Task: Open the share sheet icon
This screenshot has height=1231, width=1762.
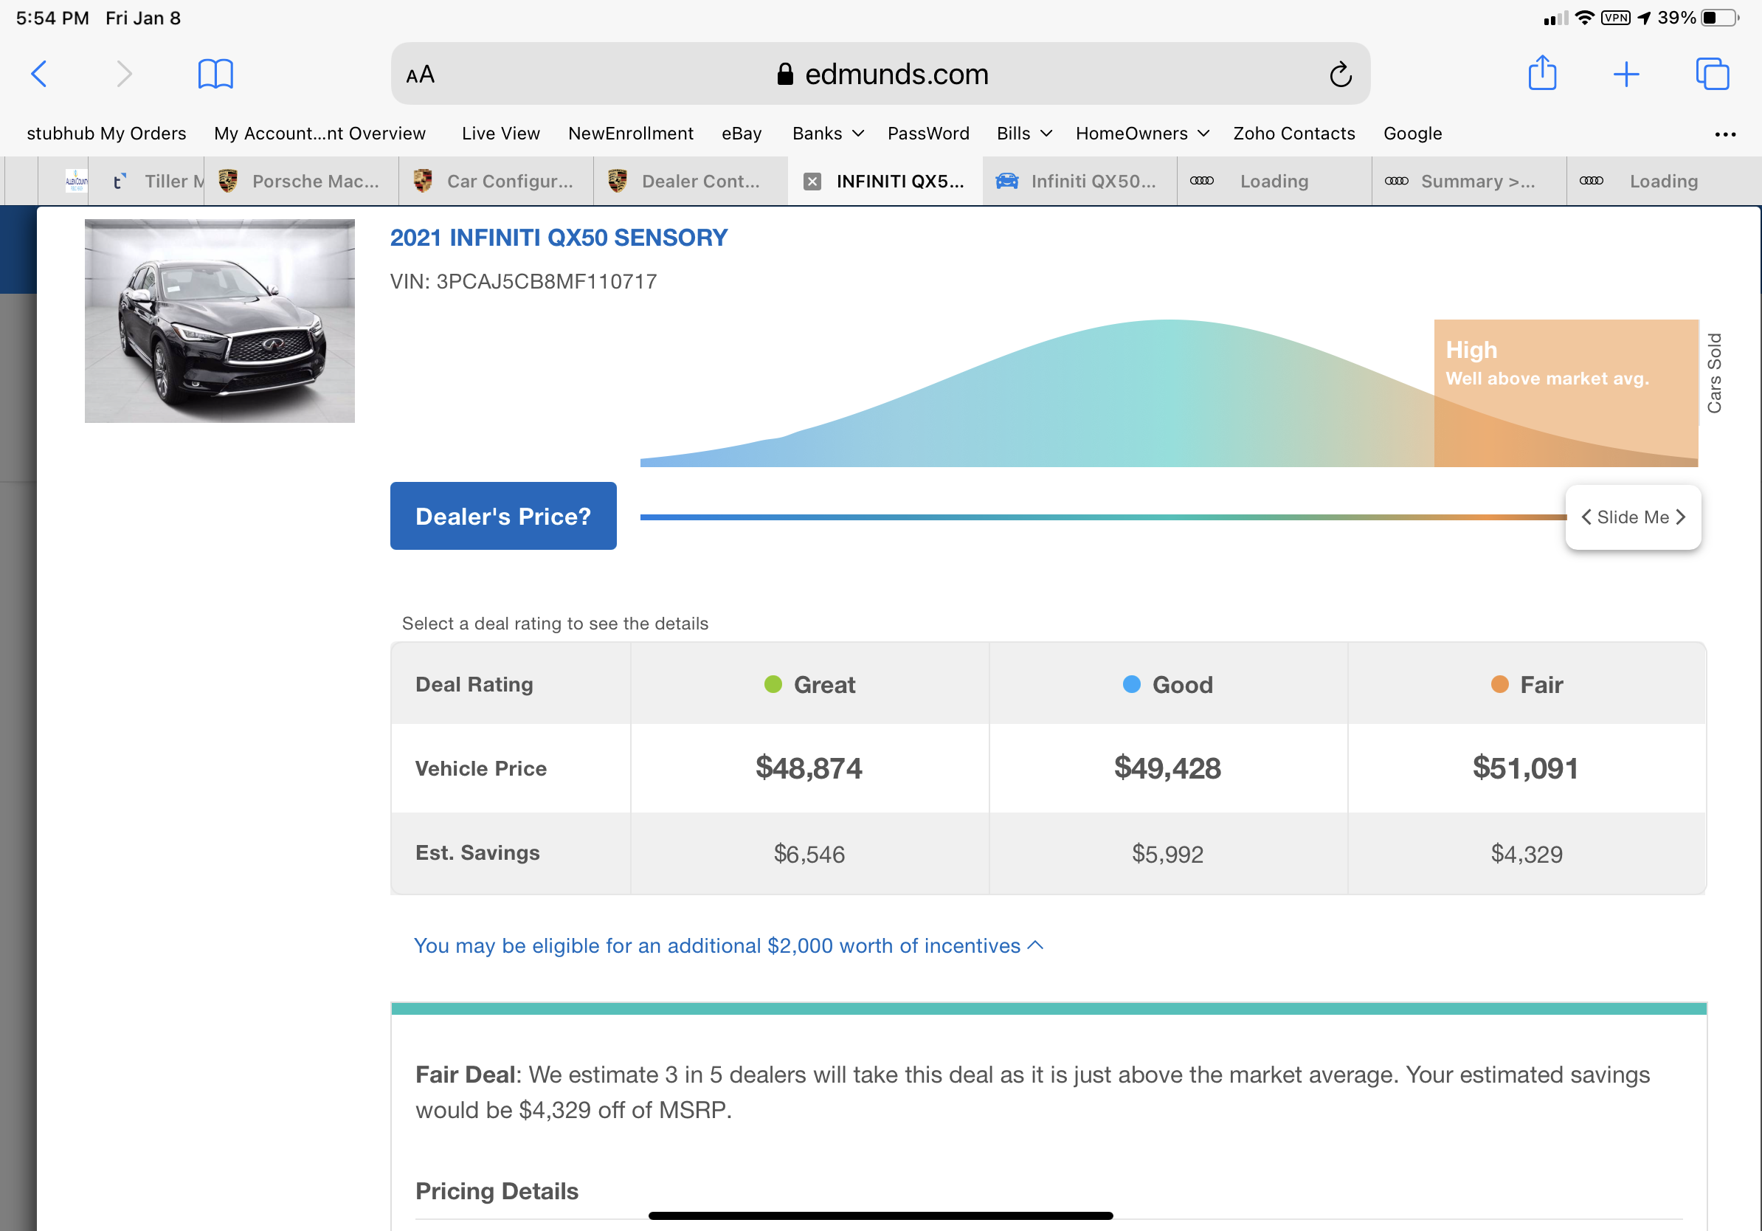Action: (x=1543, y=73)
